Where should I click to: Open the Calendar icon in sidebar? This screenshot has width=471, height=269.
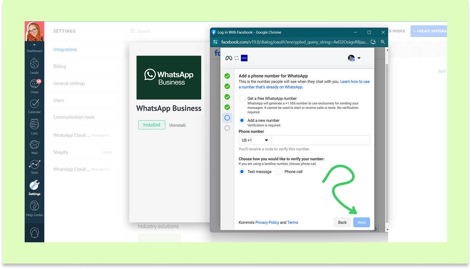point(35,105)
